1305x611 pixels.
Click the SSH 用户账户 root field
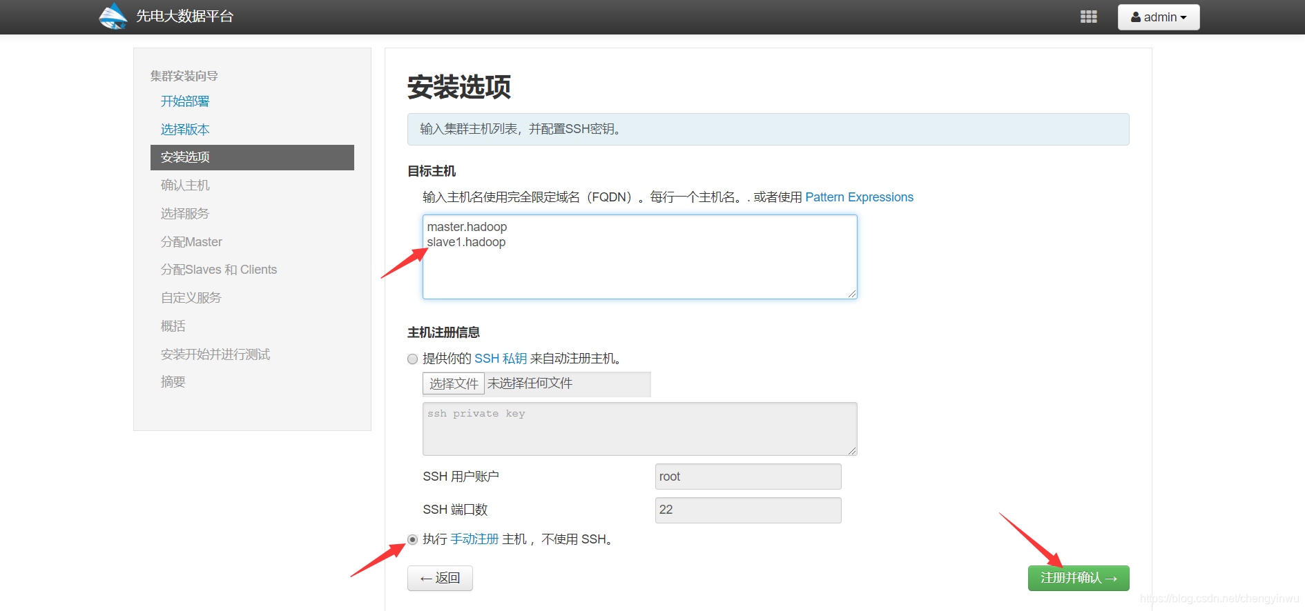[x=748, y=477]
